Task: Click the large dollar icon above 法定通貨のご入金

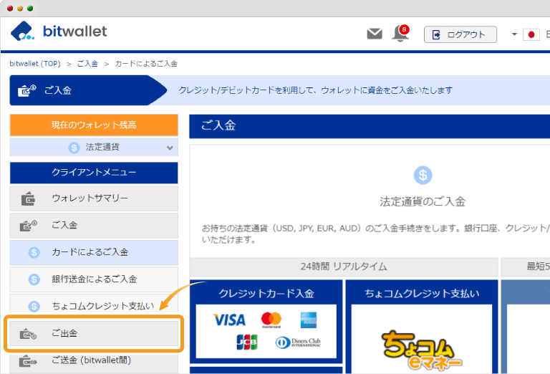Action: click(x=423, y=175)
